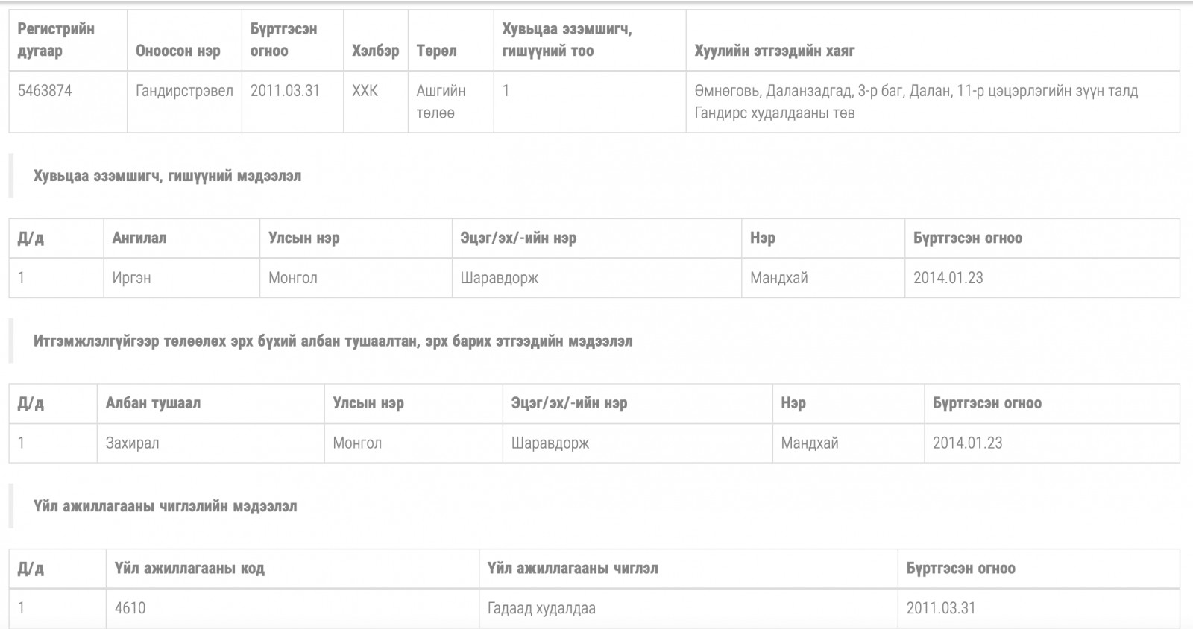Click shareholder name Мандхай
Screen dimensions: 1193x629
[x=778, y=278]
